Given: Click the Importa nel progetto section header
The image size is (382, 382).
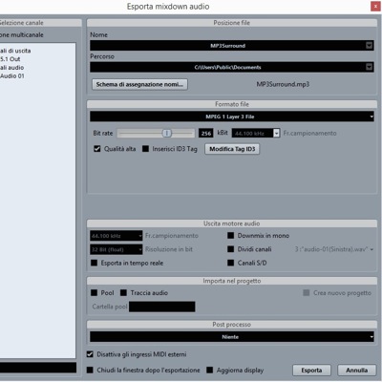Looking at the screenshot, I should [x=232, y=281].
